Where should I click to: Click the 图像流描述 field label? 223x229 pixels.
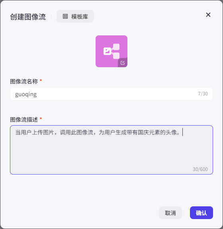(x=24, y=119)
